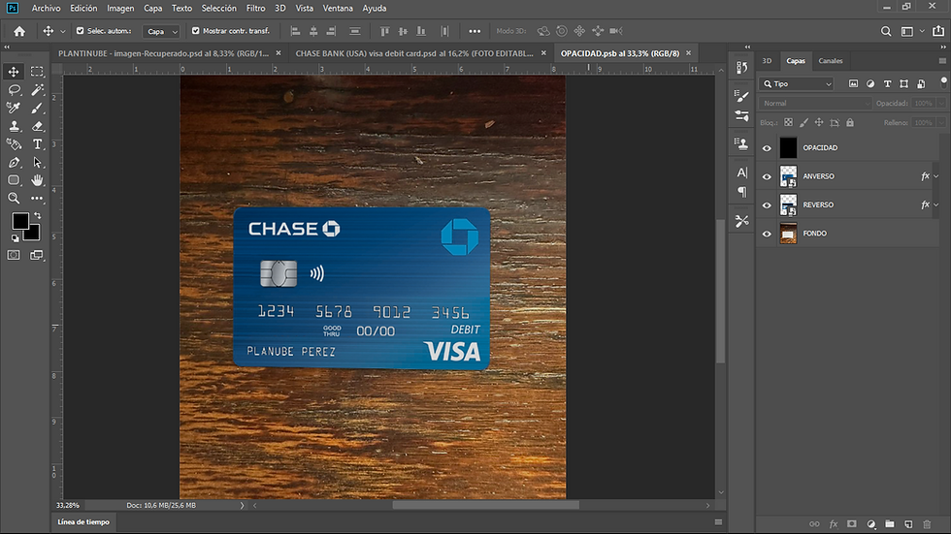The height and width of the screenshot is (534, 951).
Task: Open the Relleno value dropdown arrow
Action: pyautogui.click(x=940, y=122)
